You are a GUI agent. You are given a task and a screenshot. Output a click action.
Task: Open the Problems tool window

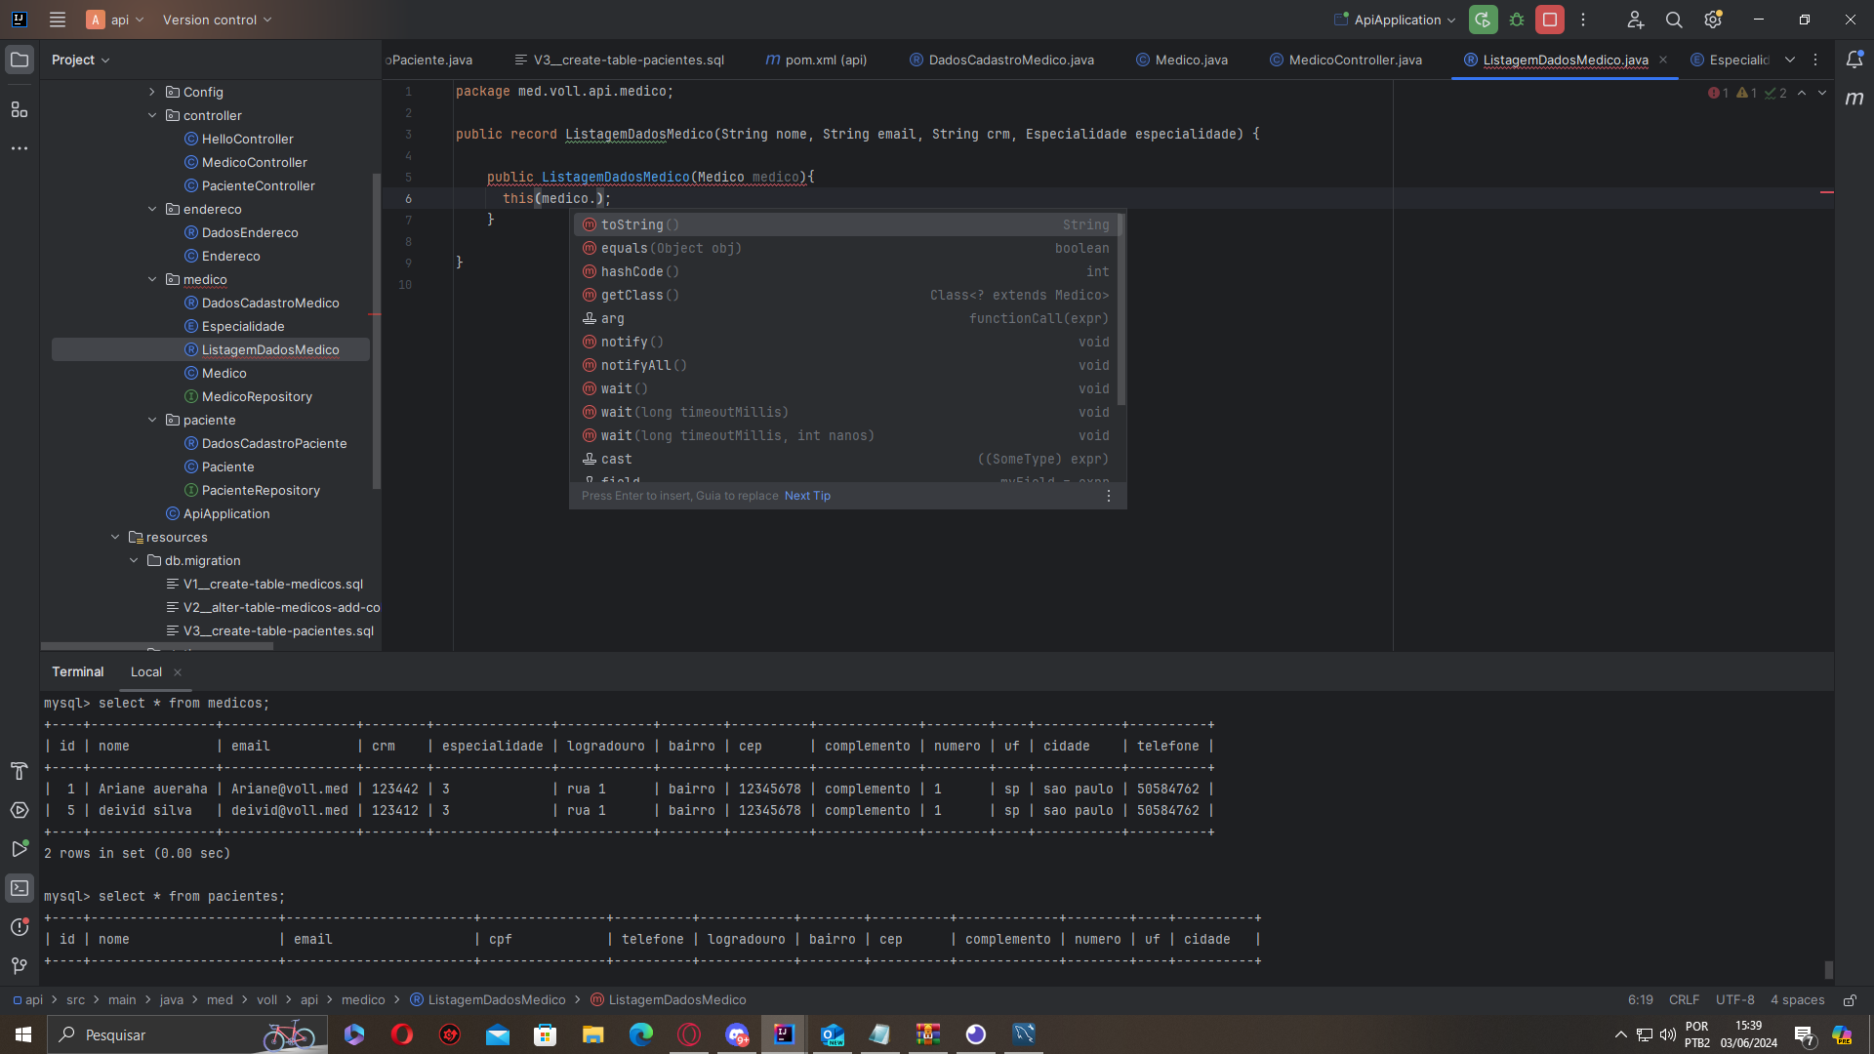click(20, 927)
